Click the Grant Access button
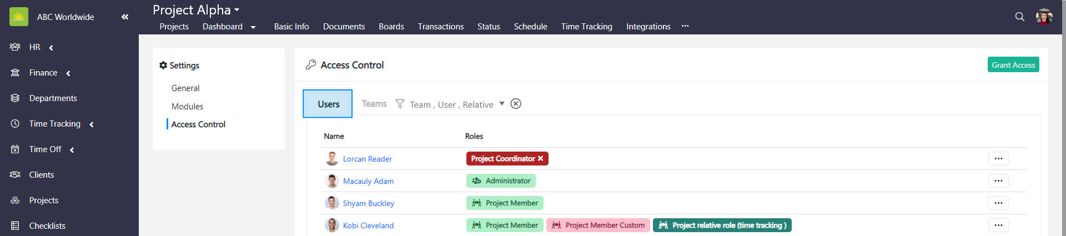 click(1013, 65)
